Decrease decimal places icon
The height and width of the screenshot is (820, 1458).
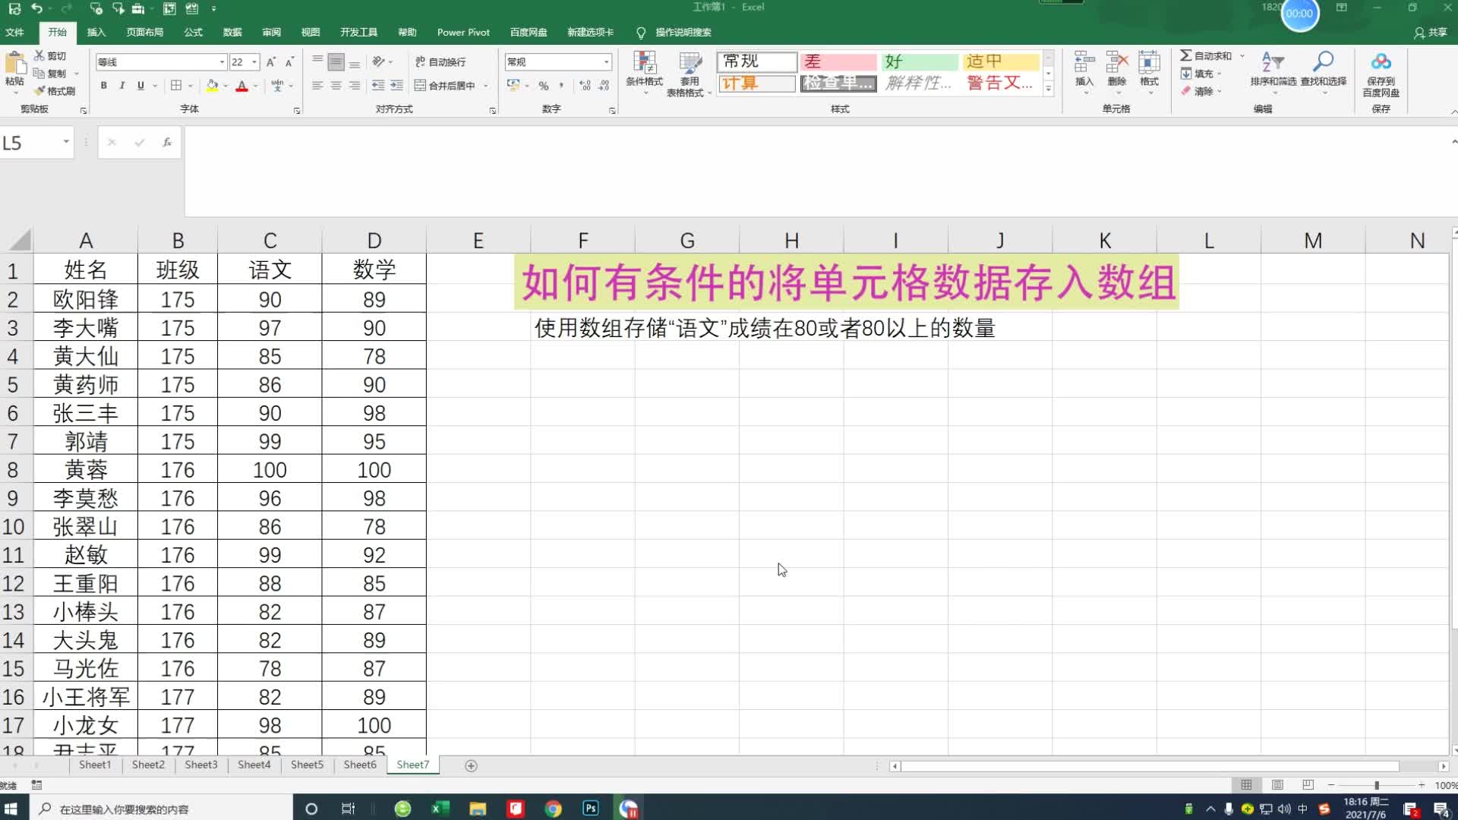point(604,86)
